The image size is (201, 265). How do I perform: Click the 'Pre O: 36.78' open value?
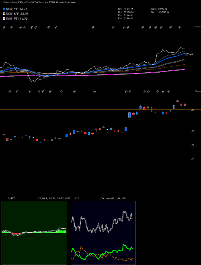(x=125, y=9)
